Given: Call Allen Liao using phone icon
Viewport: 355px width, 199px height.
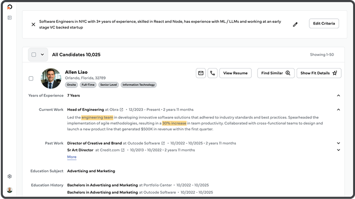Looking at the screenshot, I should point(212,73).
